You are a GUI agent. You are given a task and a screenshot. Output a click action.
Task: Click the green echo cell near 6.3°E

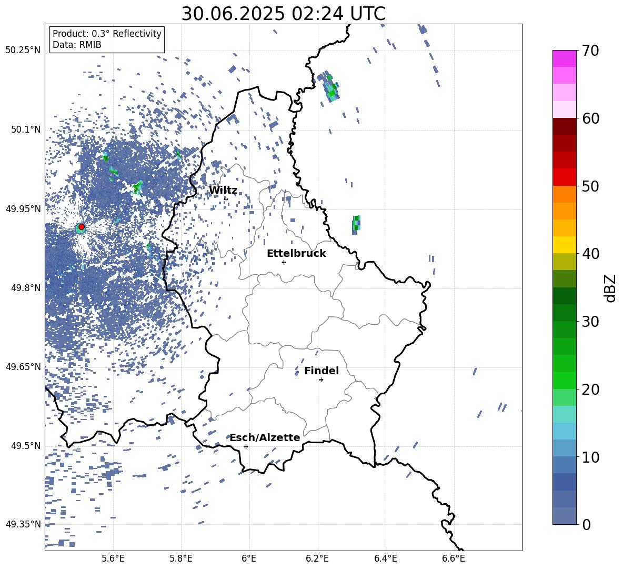click(356, 225)
